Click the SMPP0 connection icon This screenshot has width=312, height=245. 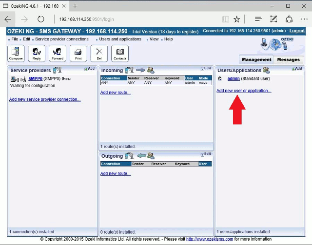[18, 79]
